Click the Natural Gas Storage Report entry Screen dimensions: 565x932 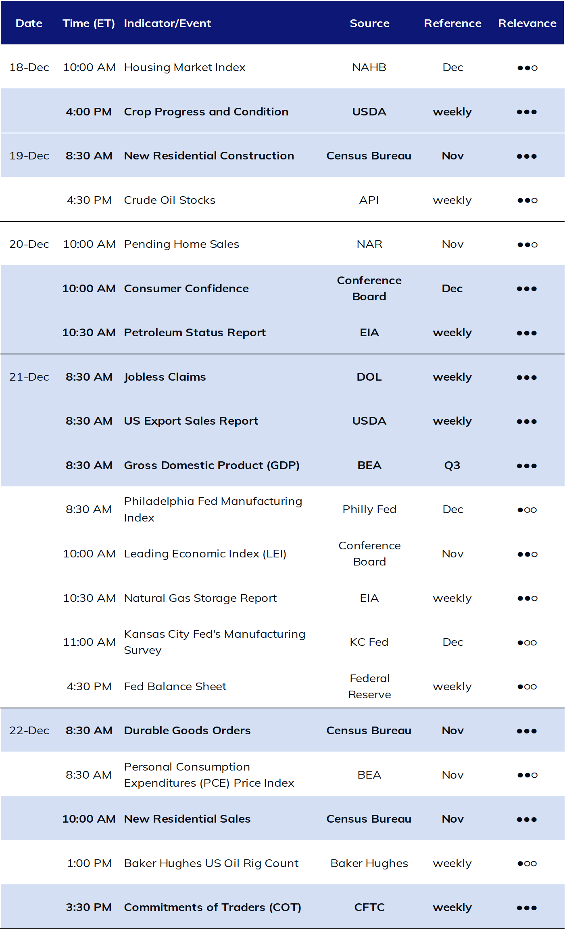[x=200, y=598]
